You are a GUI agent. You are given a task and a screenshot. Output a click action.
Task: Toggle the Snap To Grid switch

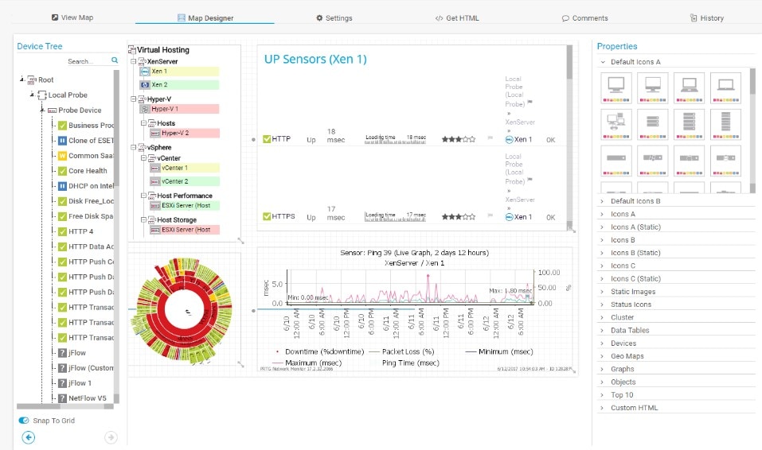(23, 421)
